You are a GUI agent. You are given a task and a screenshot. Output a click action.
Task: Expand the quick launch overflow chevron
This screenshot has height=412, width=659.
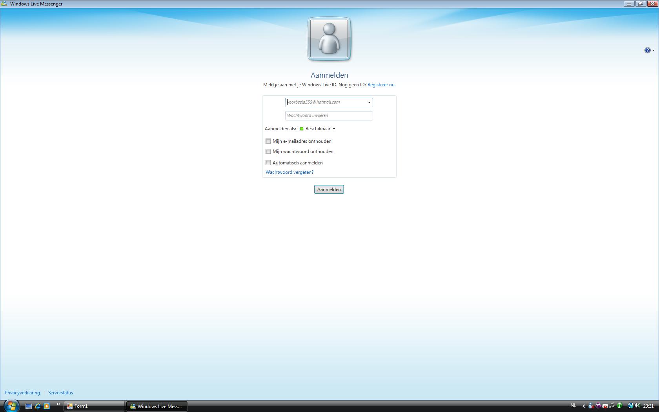click(x=58, y=404)
